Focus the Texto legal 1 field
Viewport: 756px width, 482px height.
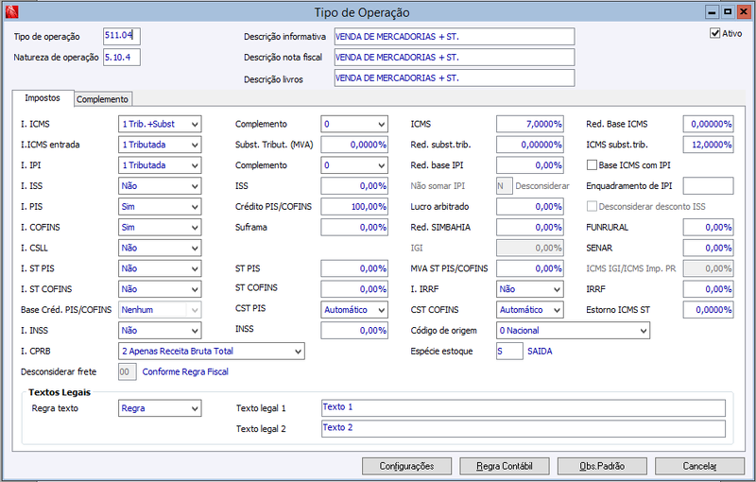click(x=524, y=407)
